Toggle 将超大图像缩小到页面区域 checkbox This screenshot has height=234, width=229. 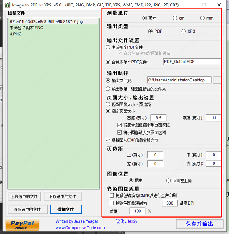119,125
